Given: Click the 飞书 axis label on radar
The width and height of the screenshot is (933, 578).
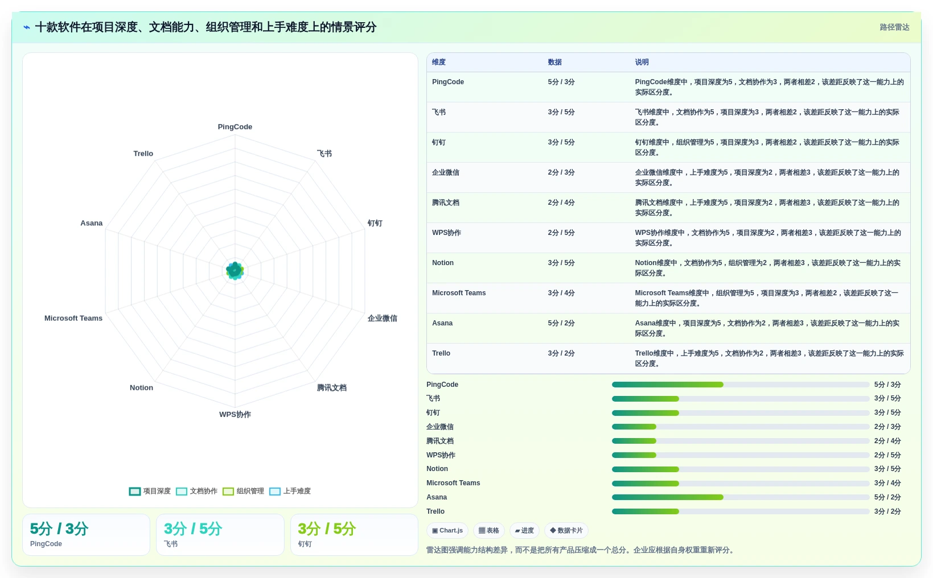Looking at the screenshot, I should (x=324, y=154).
